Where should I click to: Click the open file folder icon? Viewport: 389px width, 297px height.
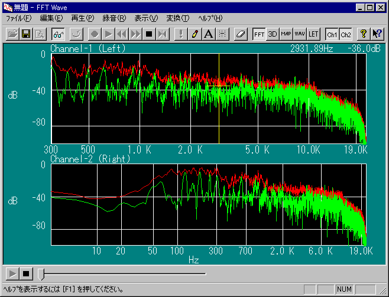pyautogui.click(x=12, y=34)
